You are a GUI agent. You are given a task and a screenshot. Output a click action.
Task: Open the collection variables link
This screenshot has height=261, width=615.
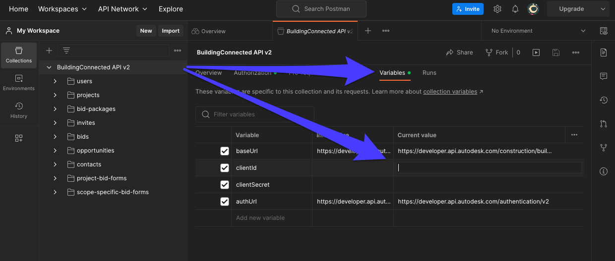pos(450,92)
